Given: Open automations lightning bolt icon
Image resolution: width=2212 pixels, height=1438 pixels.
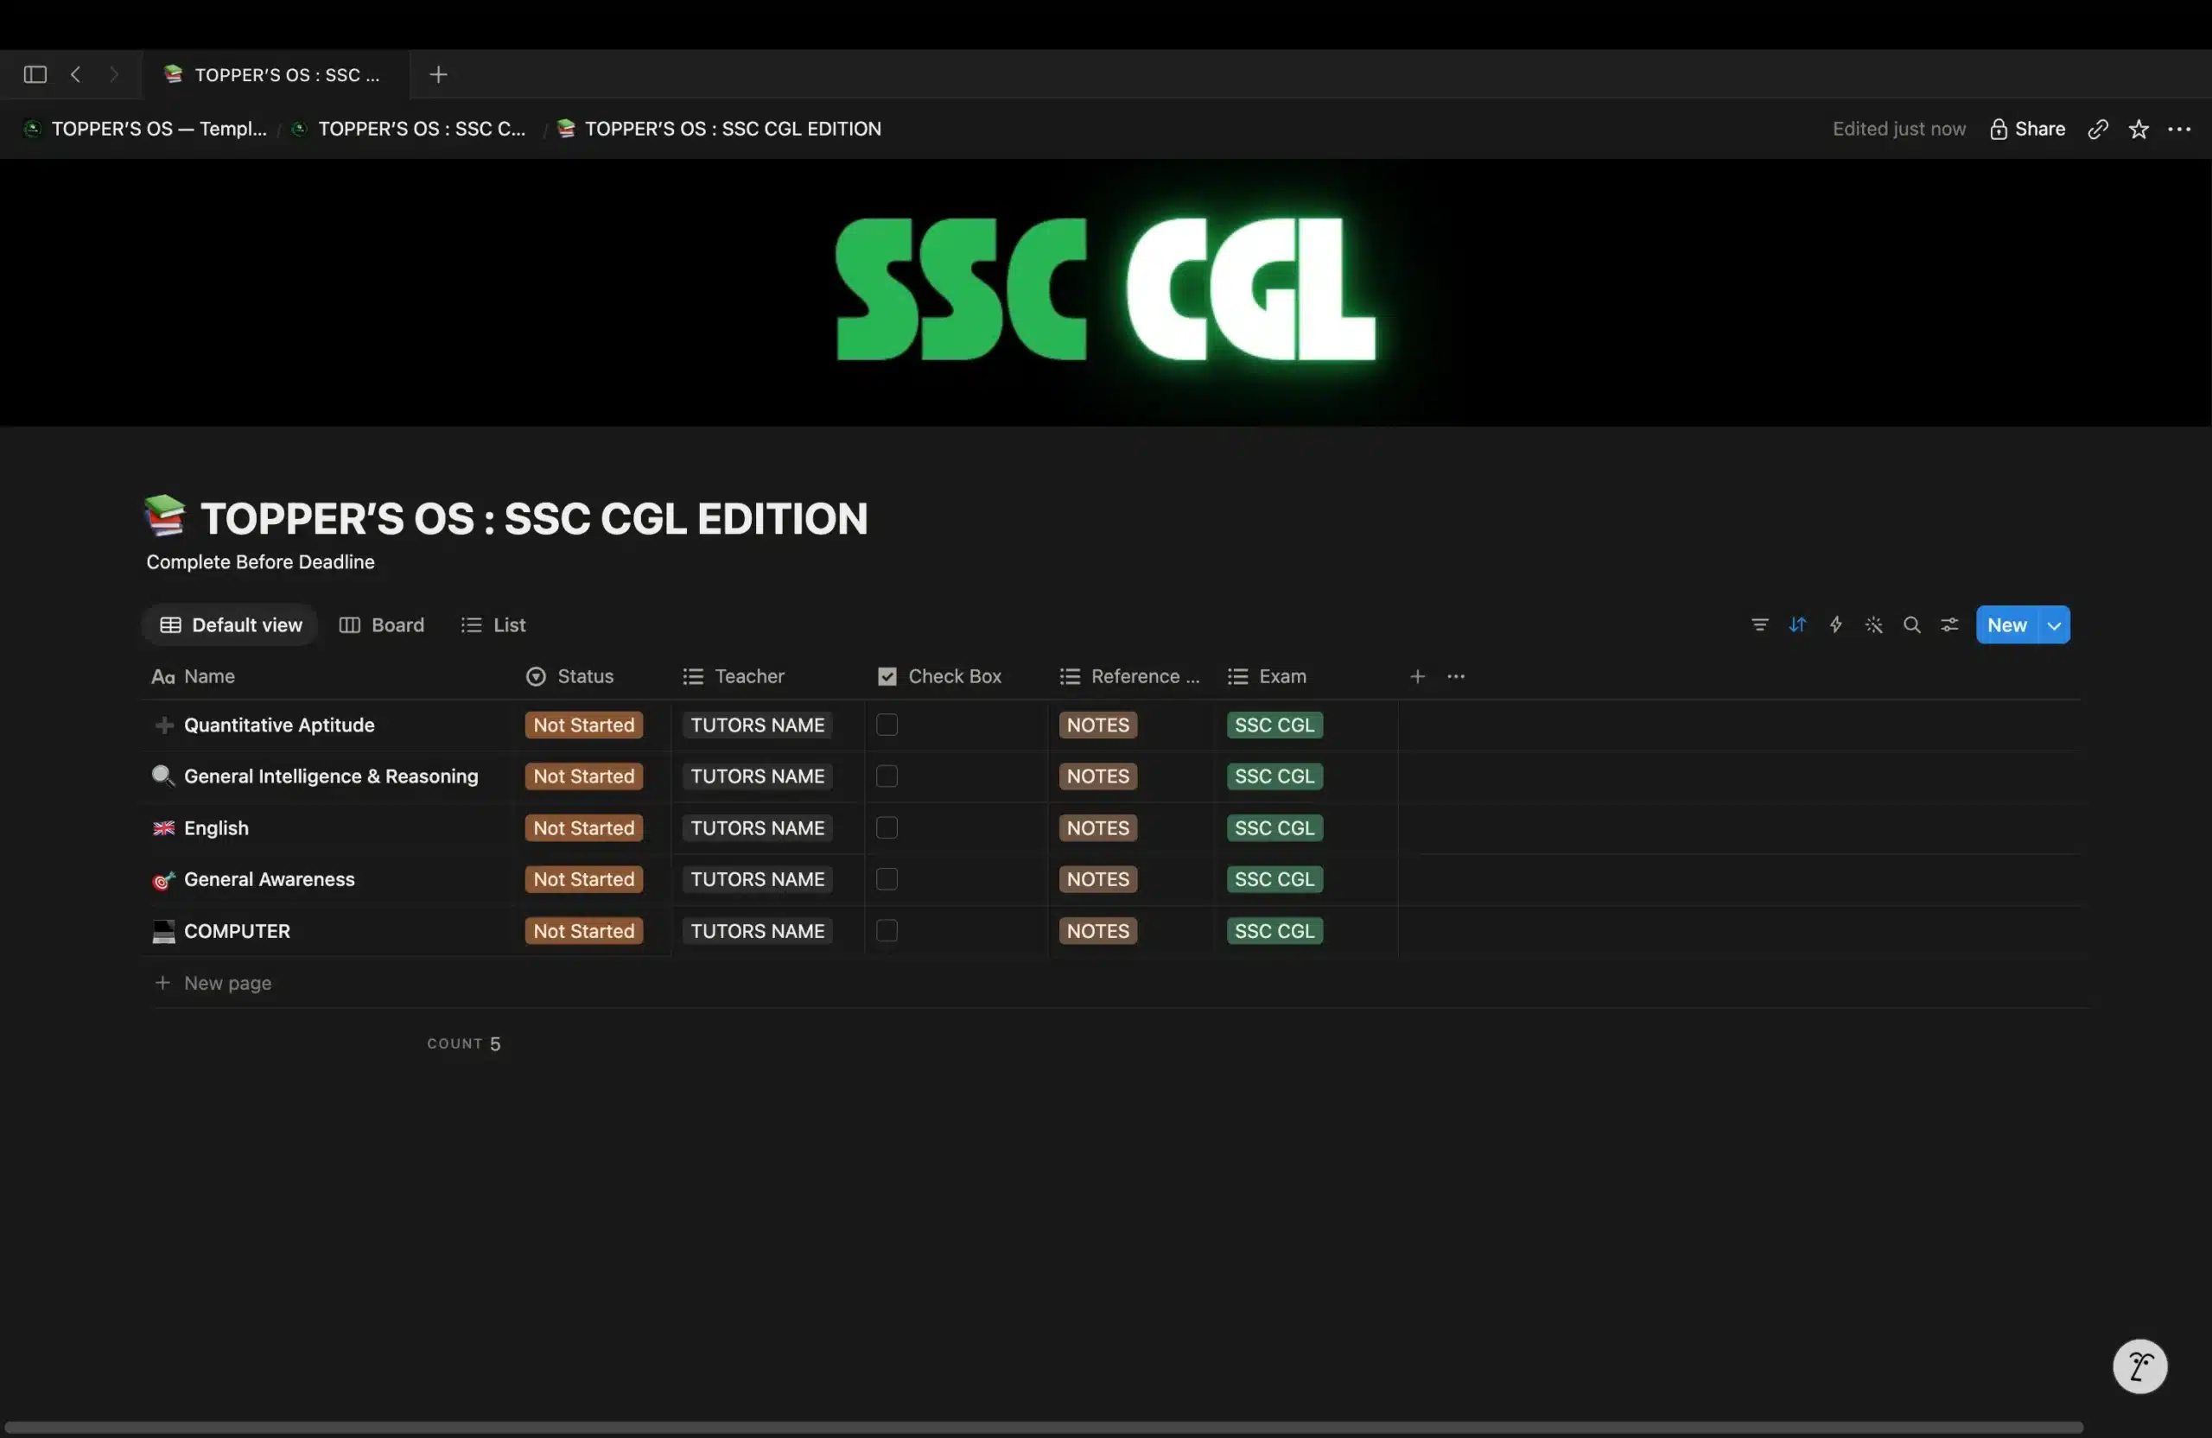Looking at the screenshot, I should (1835, 625).
